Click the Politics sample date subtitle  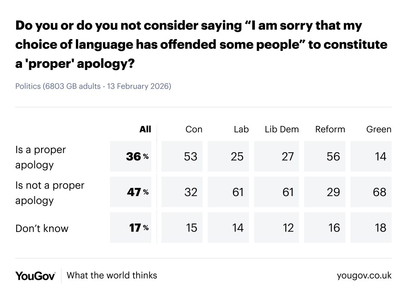click(x=93, y=86)
